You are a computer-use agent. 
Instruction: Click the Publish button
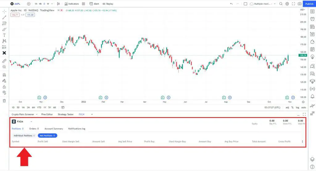[309, 4]
